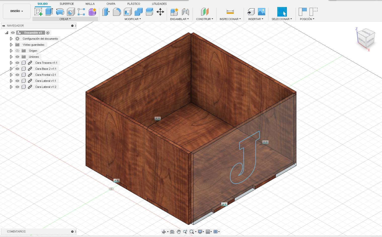The image size is (382, 237).
Task: Hide the Cara Trasera v1:1 component
Action: [17, 63]
